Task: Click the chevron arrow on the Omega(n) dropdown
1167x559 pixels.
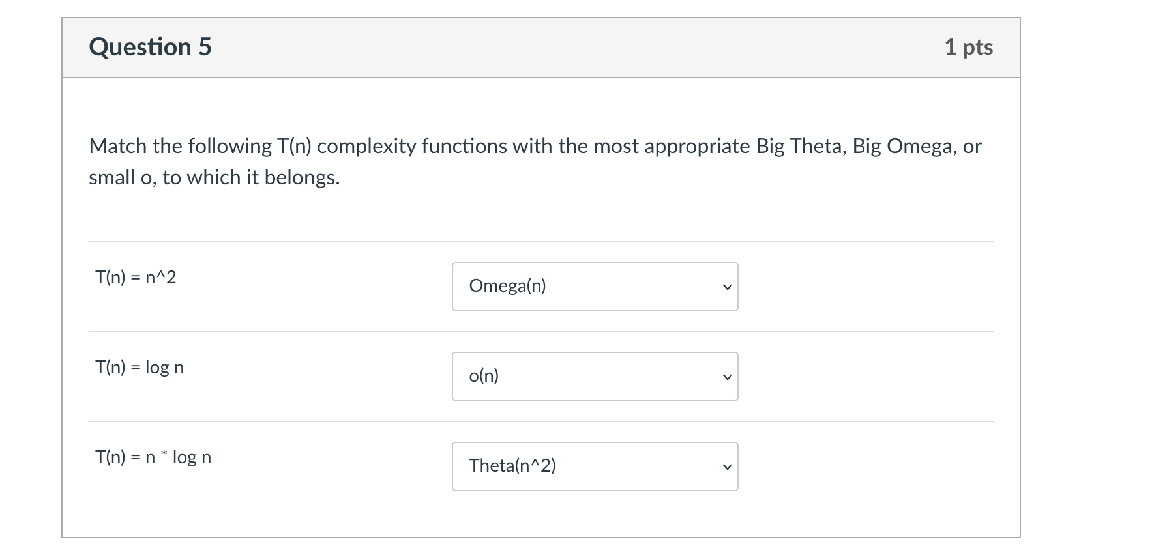Action: click(x=727, y=287)
